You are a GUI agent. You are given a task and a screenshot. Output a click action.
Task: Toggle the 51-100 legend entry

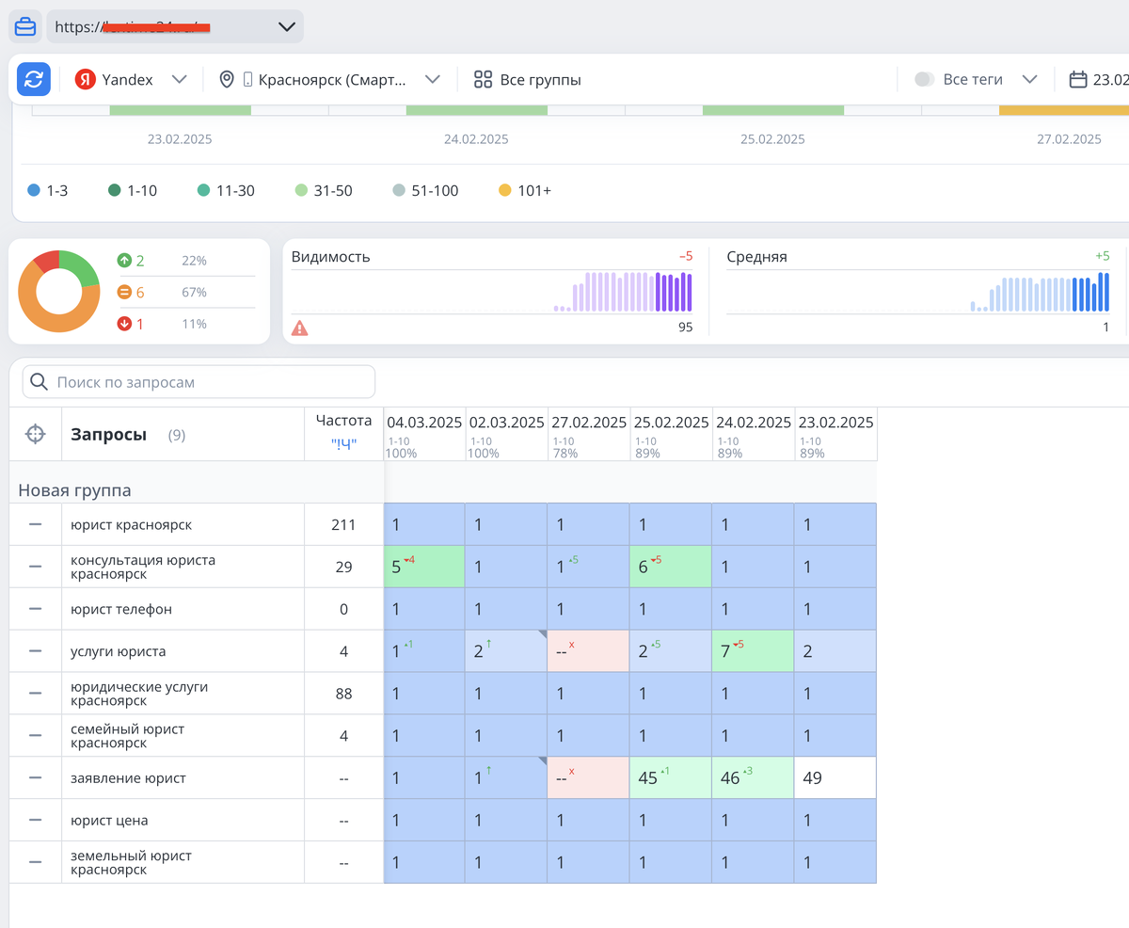tap(425, 190)
